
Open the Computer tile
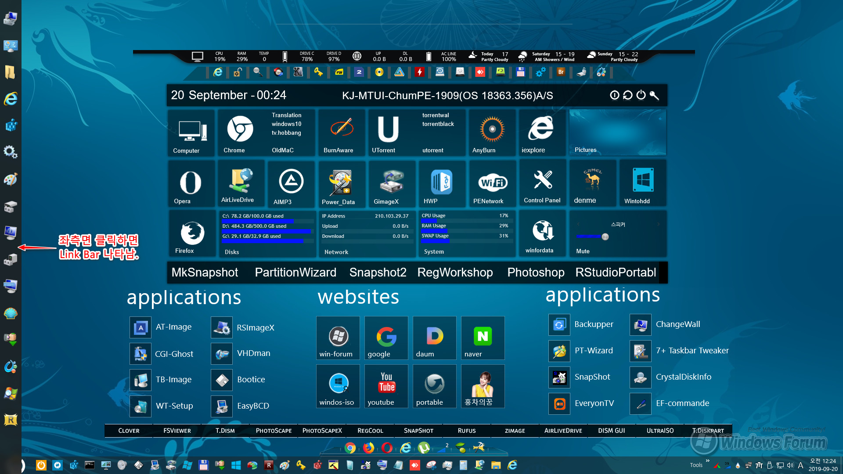191,133
